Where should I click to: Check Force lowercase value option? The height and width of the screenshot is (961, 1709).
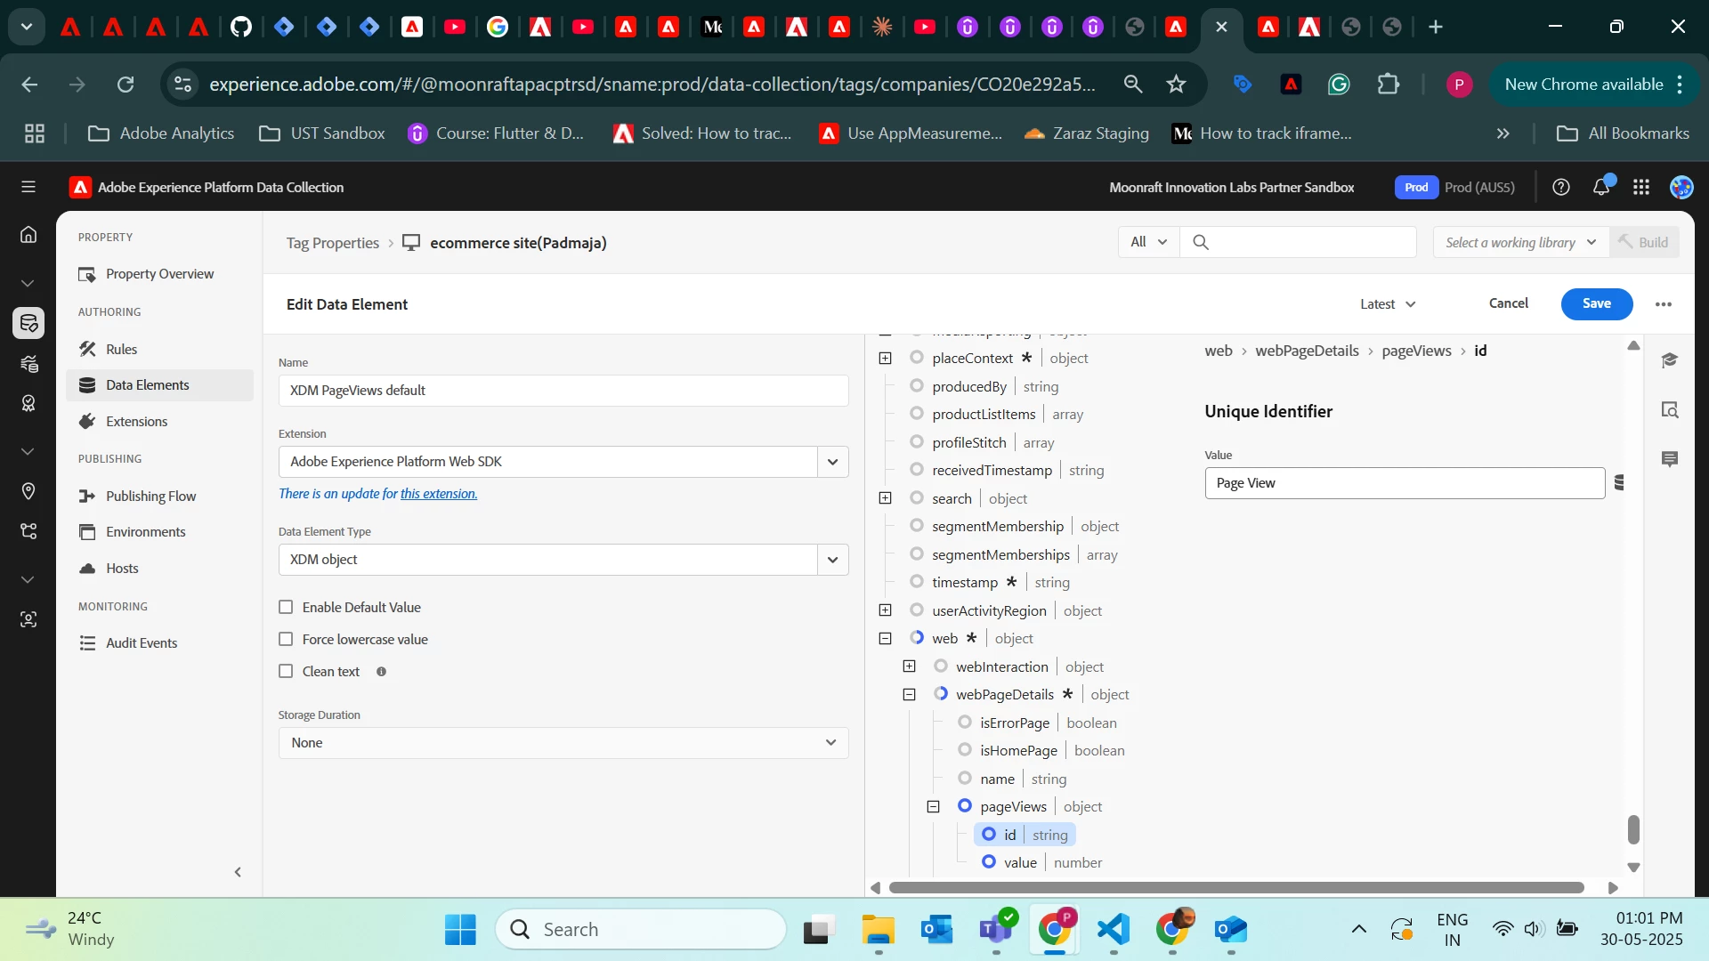(286, 639)
